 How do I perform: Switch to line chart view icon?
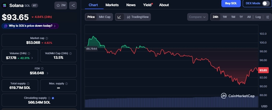coord(119,17)
